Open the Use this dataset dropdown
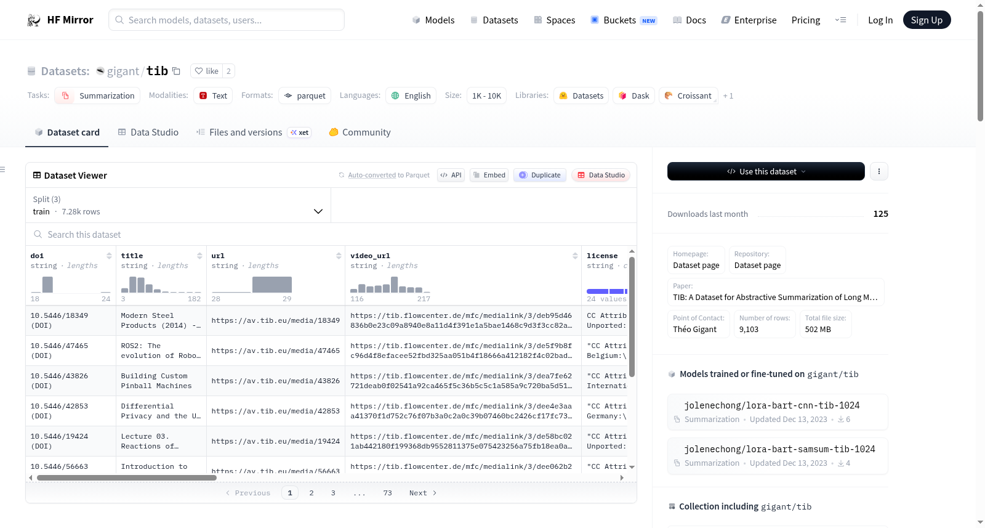 pos(766,171)
